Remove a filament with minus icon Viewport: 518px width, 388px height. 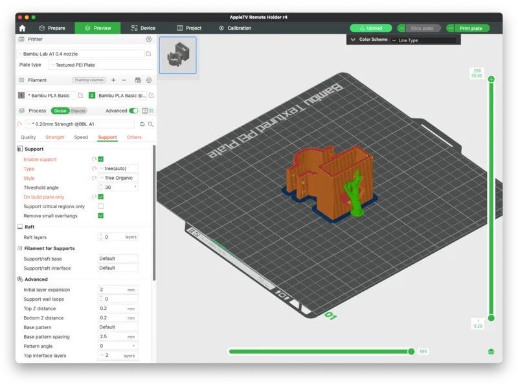tap(124, 80)
